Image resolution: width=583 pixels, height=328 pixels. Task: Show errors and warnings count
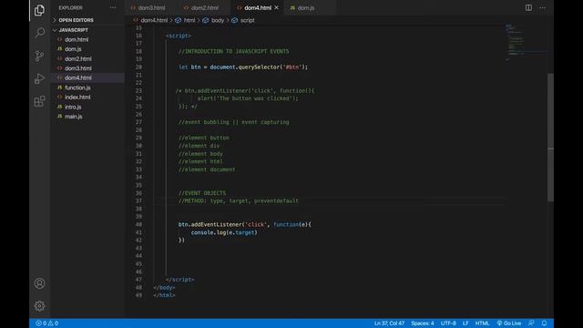tap(46, 323)
